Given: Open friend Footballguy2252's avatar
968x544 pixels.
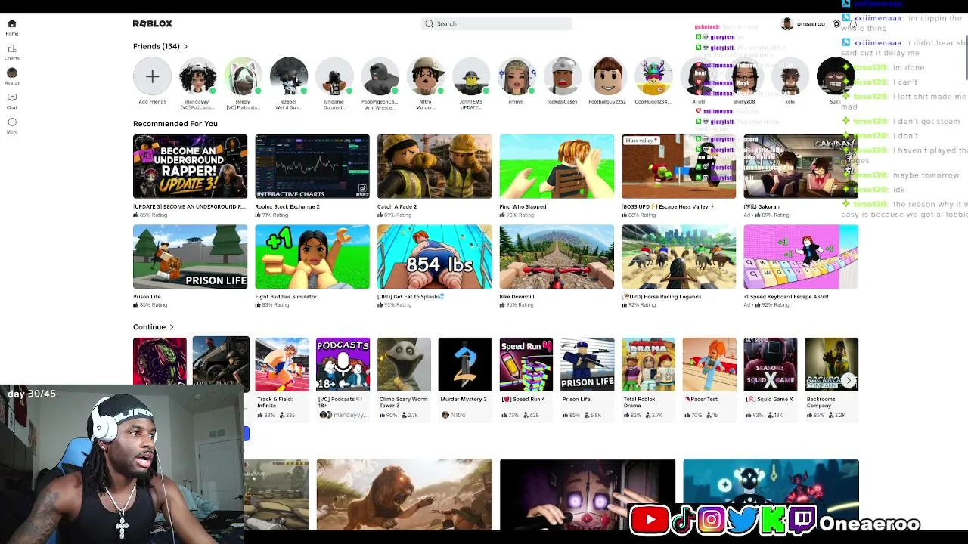Looking at the screenshot, I should tap(607, 76).
